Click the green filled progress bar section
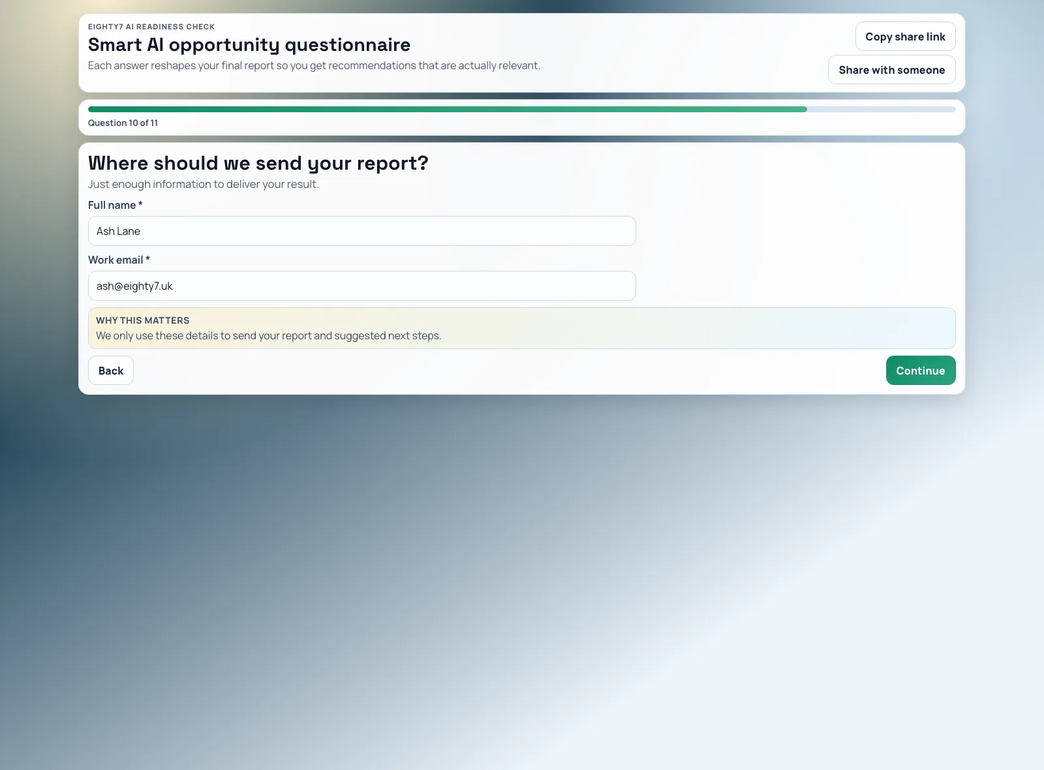 click(447, 110)
